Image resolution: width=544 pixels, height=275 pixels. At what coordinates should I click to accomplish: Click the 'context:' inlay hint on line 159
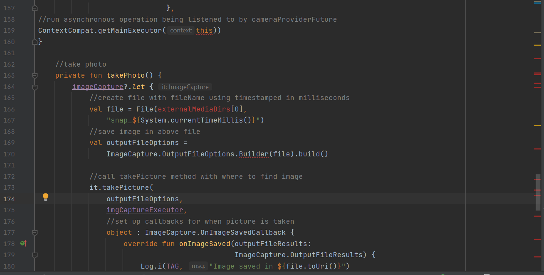181,31
